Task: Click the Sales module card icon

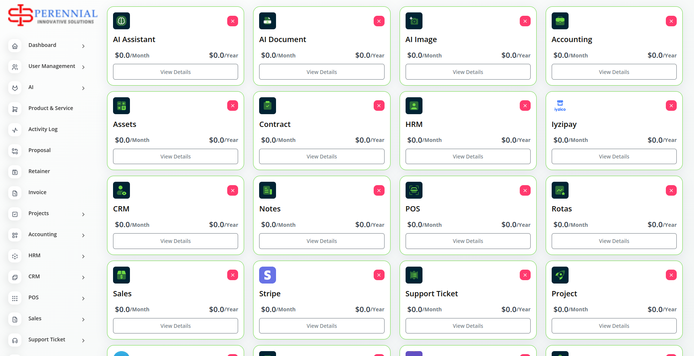Action: click(121, 275)
